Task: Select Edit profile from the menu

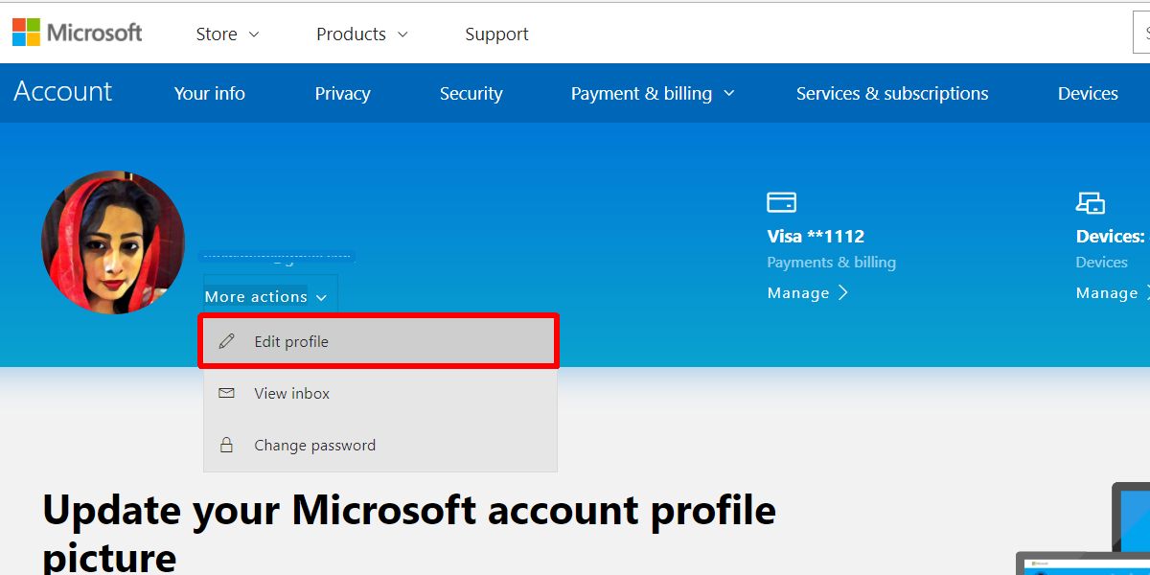Action: [x=379, y=341]
